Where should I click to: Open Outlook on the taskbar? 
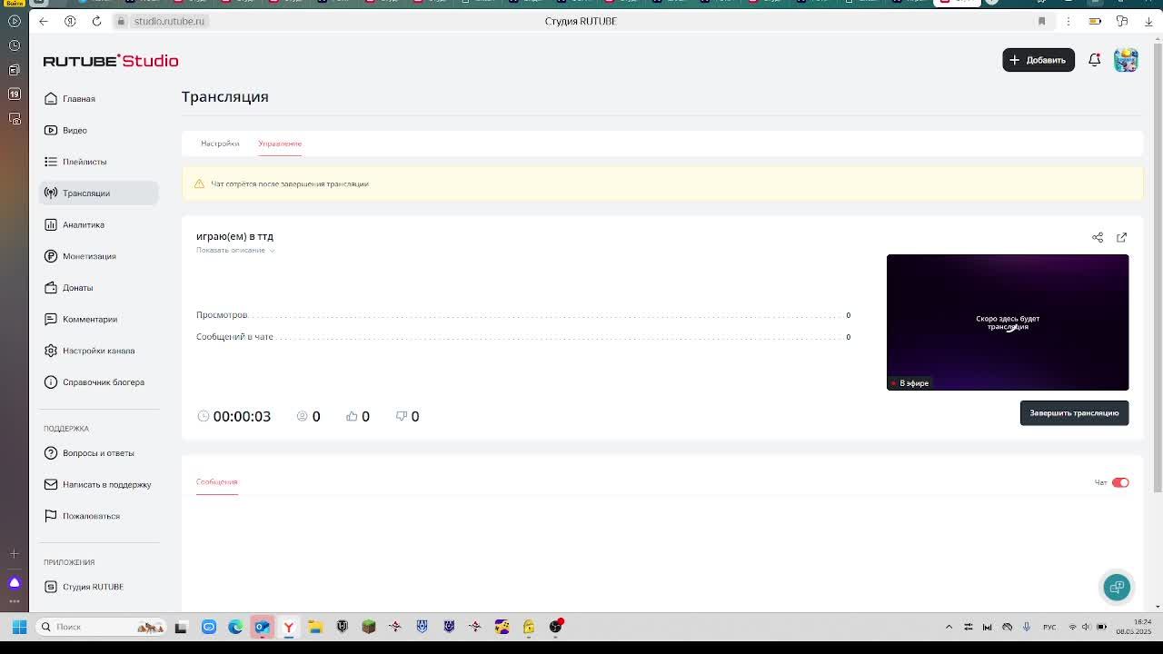pyautogui.click(x=262, y=627)
